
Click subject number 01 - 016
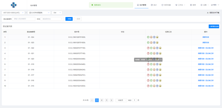pyautogui.click(x=31, y=80)
